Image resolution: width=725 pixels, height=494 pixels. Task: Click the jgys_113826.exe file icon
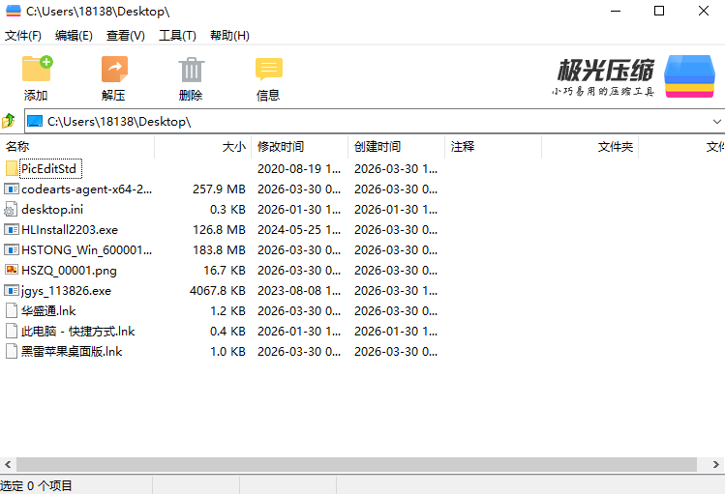pos(12,290)
